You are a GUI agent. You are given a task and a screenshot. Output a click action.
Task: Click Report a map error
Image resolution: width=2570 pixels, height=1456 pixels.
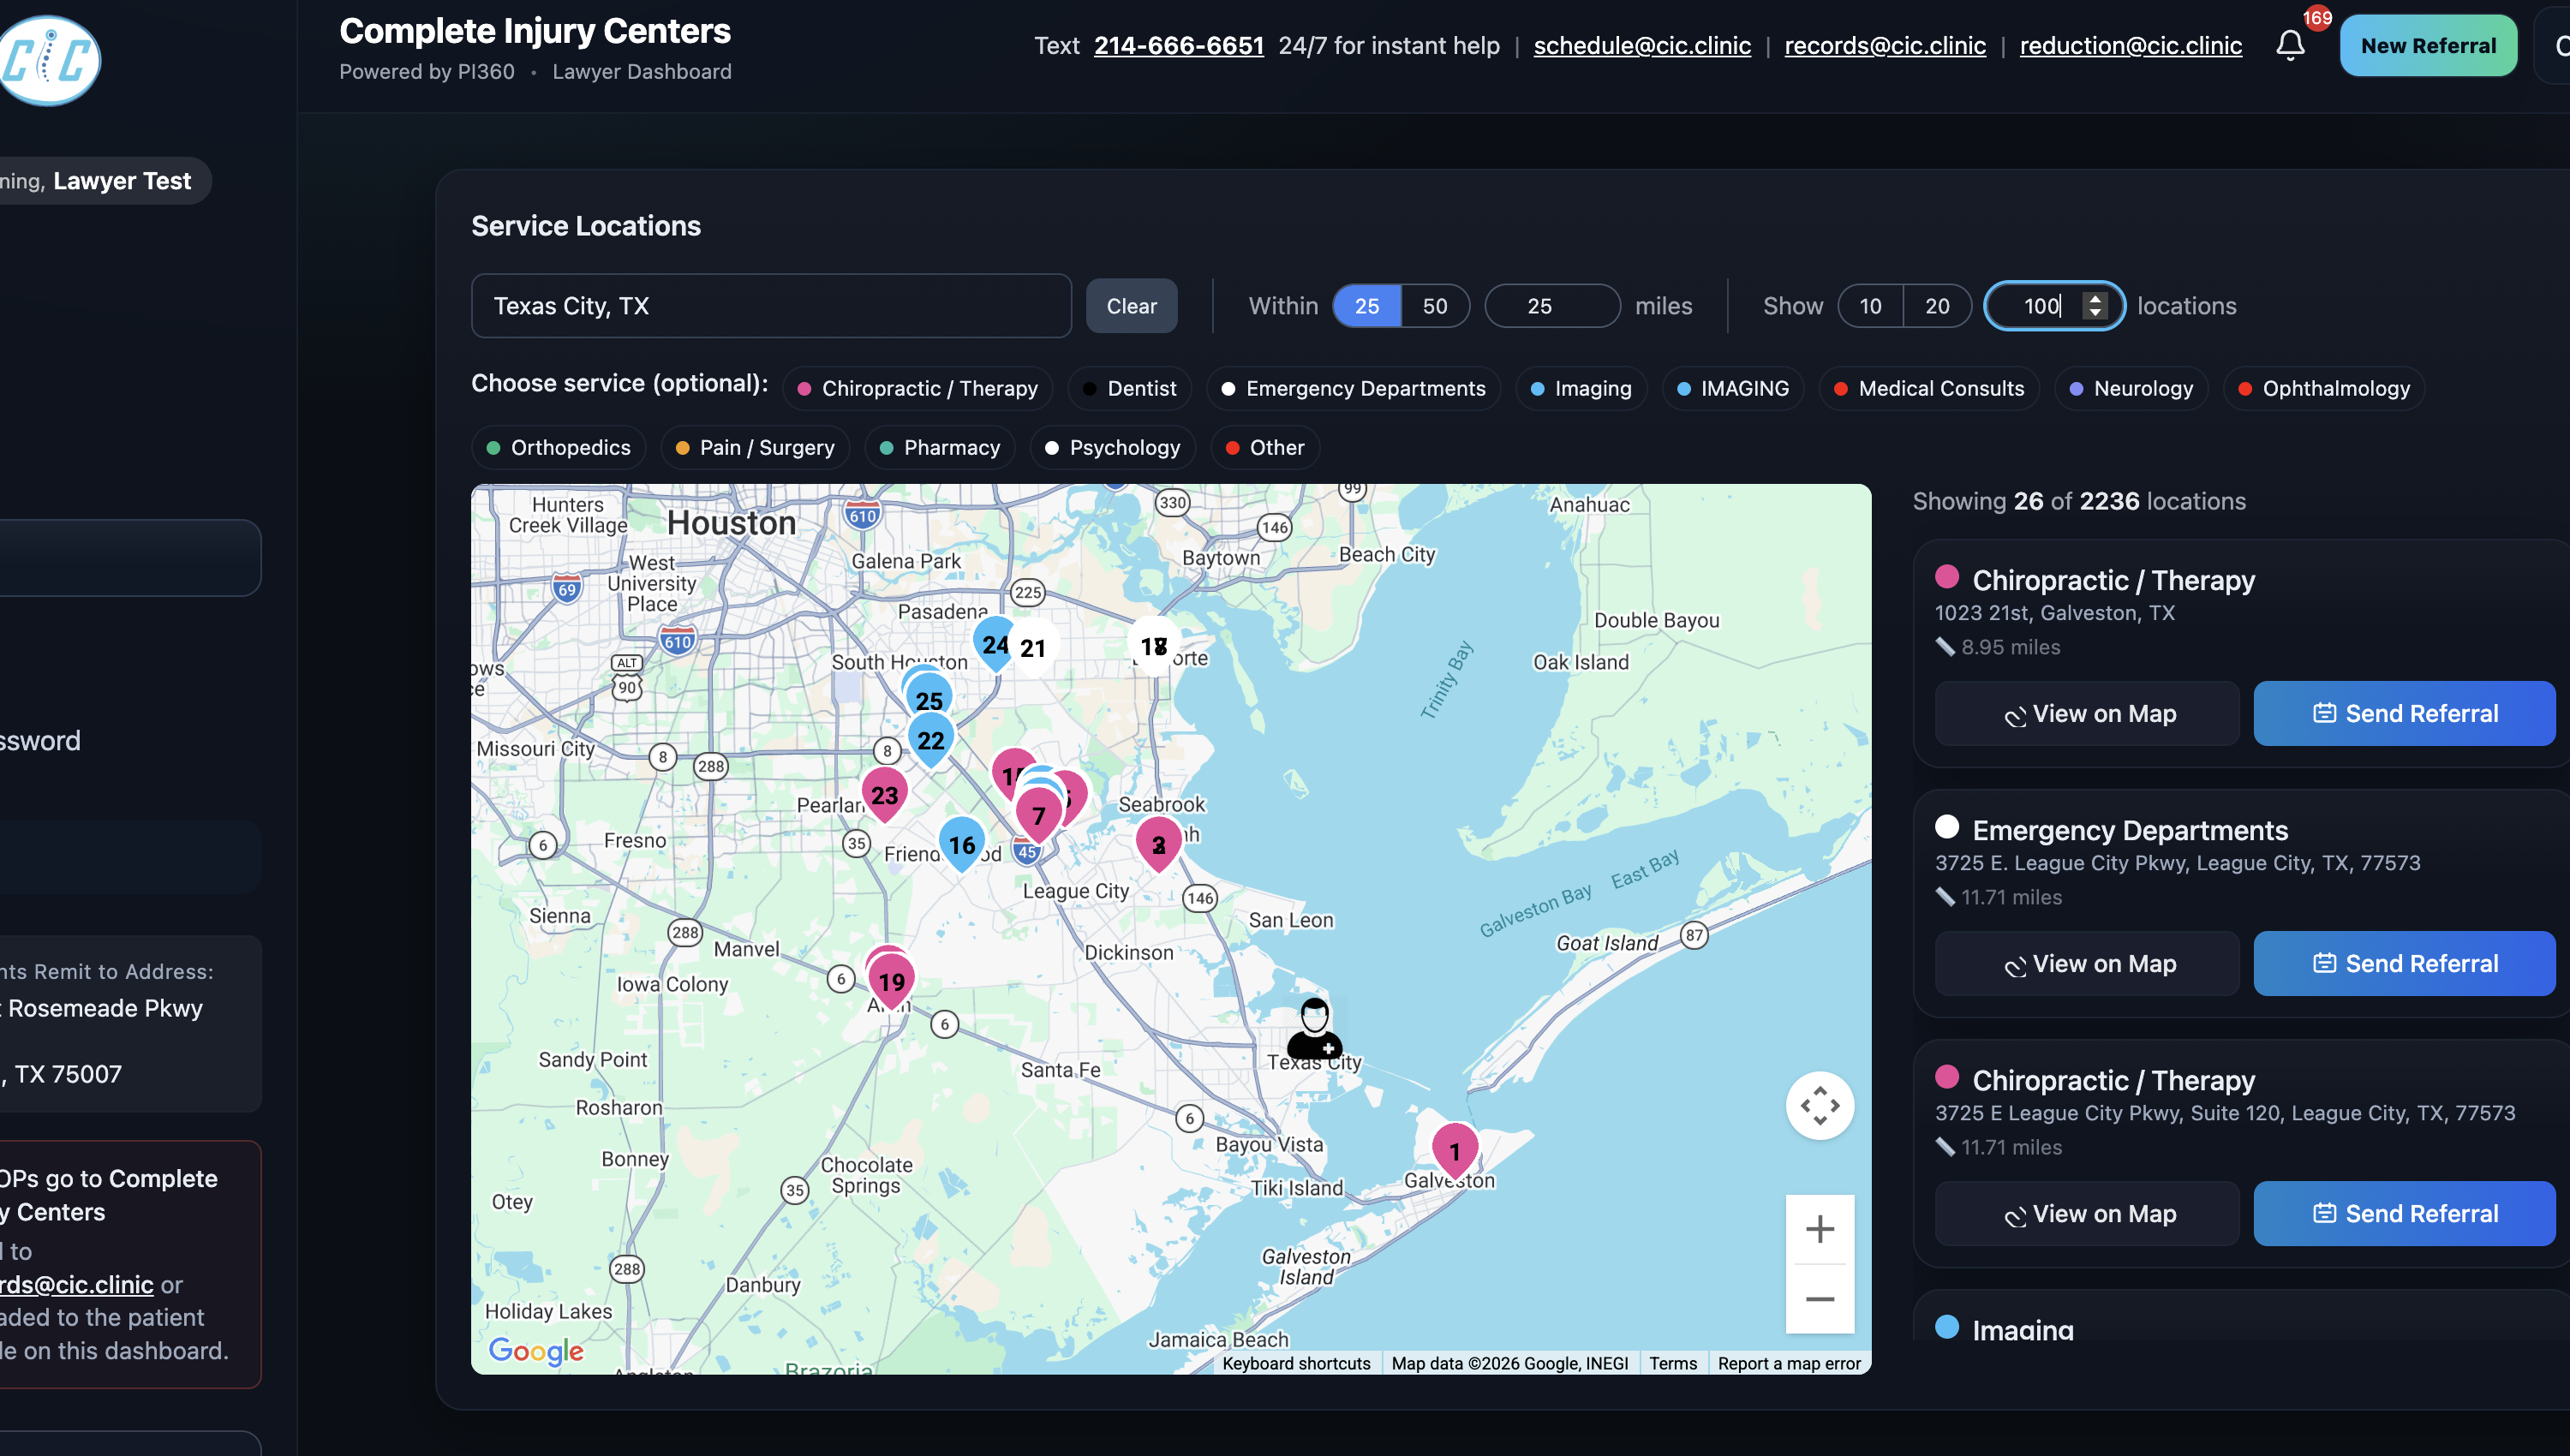pos(1788,1363)
